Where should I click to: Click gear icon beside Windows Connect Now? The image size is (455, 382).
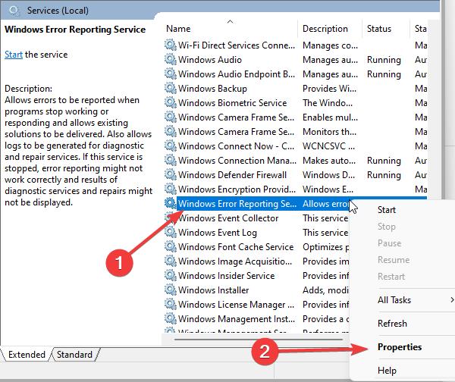[x=171, y=146]
